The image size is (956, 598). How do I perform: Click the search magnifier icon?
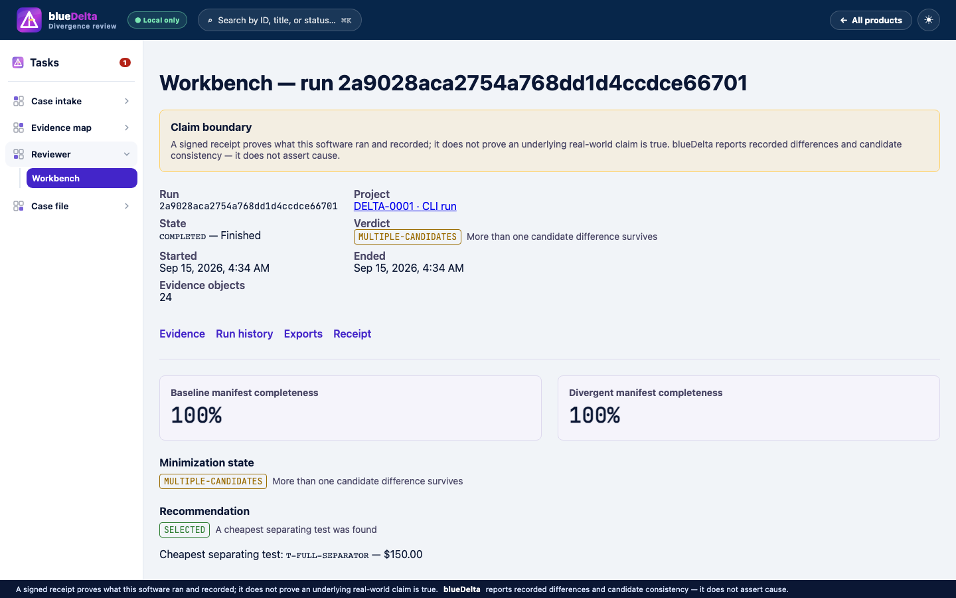pos(210,21)
